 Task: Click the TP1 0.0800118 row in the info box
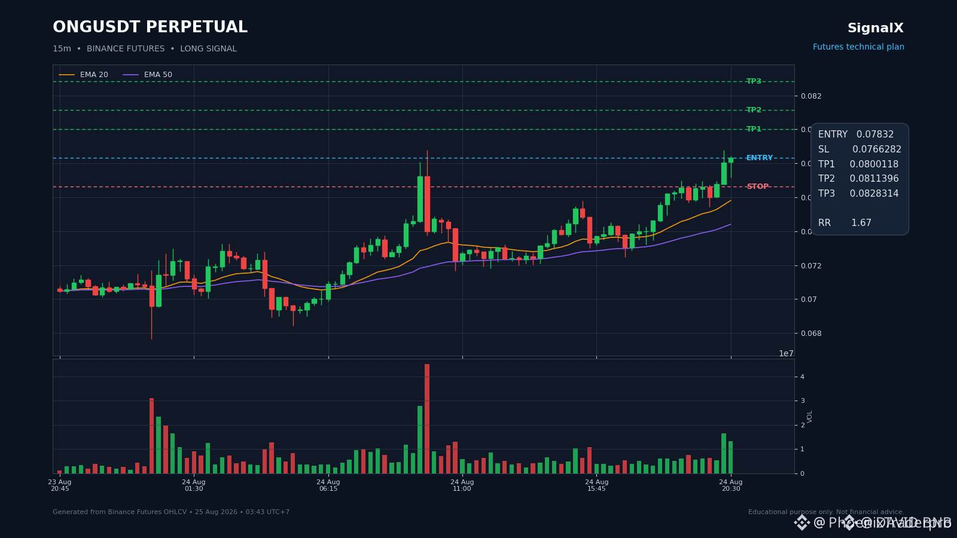[858, 164]
